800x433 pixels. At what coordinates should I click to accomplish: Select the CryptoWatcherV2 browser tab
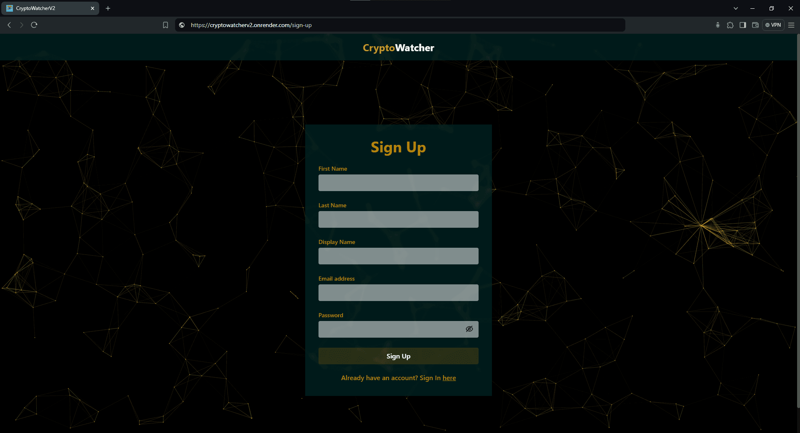(x=46, y=8)
